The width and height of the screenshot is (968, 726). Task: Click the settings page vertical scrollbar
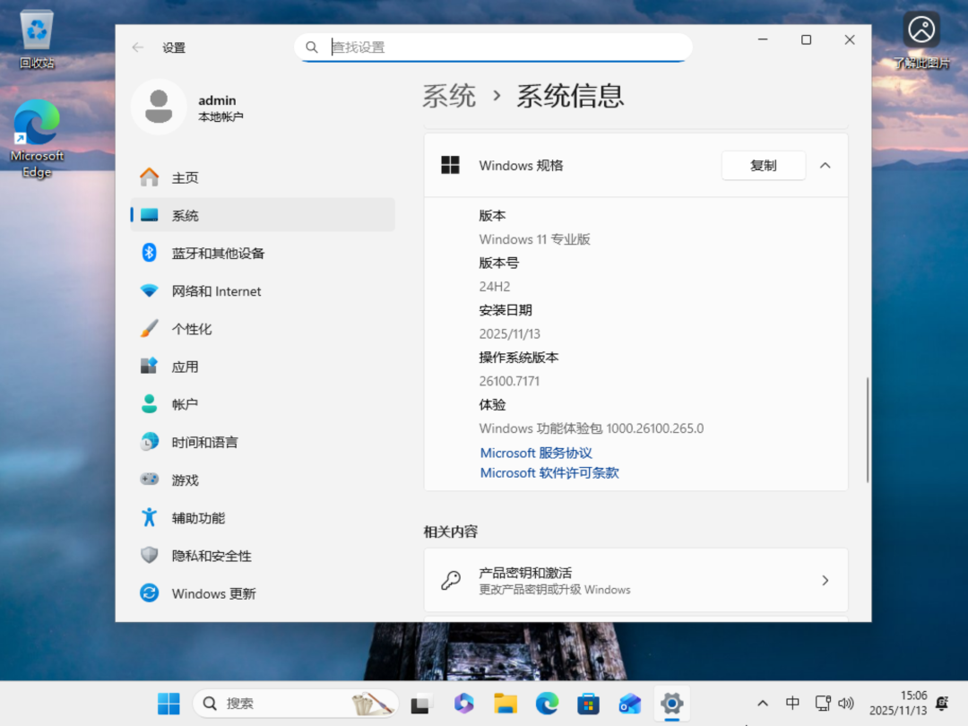pyautogui.click(x=868, y=429)
